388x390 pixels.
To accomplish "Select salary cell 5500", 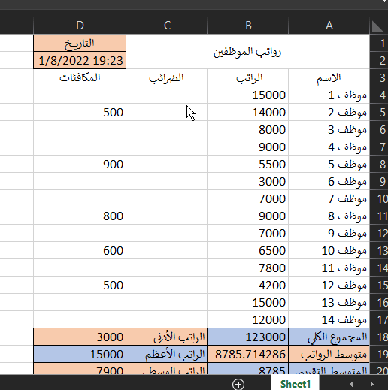I will tap(248, 164).
